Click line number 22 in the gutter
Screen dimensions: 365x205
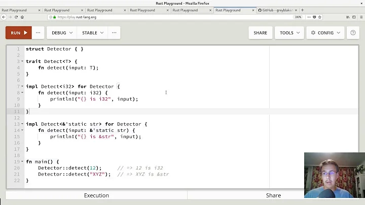point(17,181)
